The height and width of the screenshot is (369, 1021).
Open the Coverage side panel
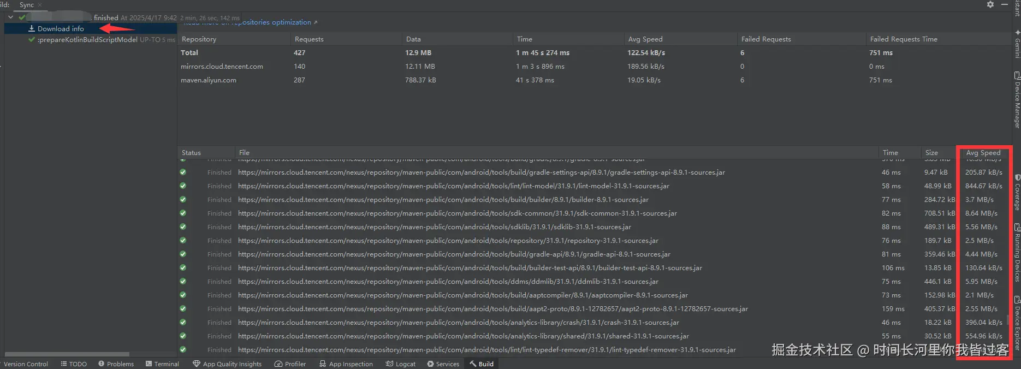coord(1017,193)
